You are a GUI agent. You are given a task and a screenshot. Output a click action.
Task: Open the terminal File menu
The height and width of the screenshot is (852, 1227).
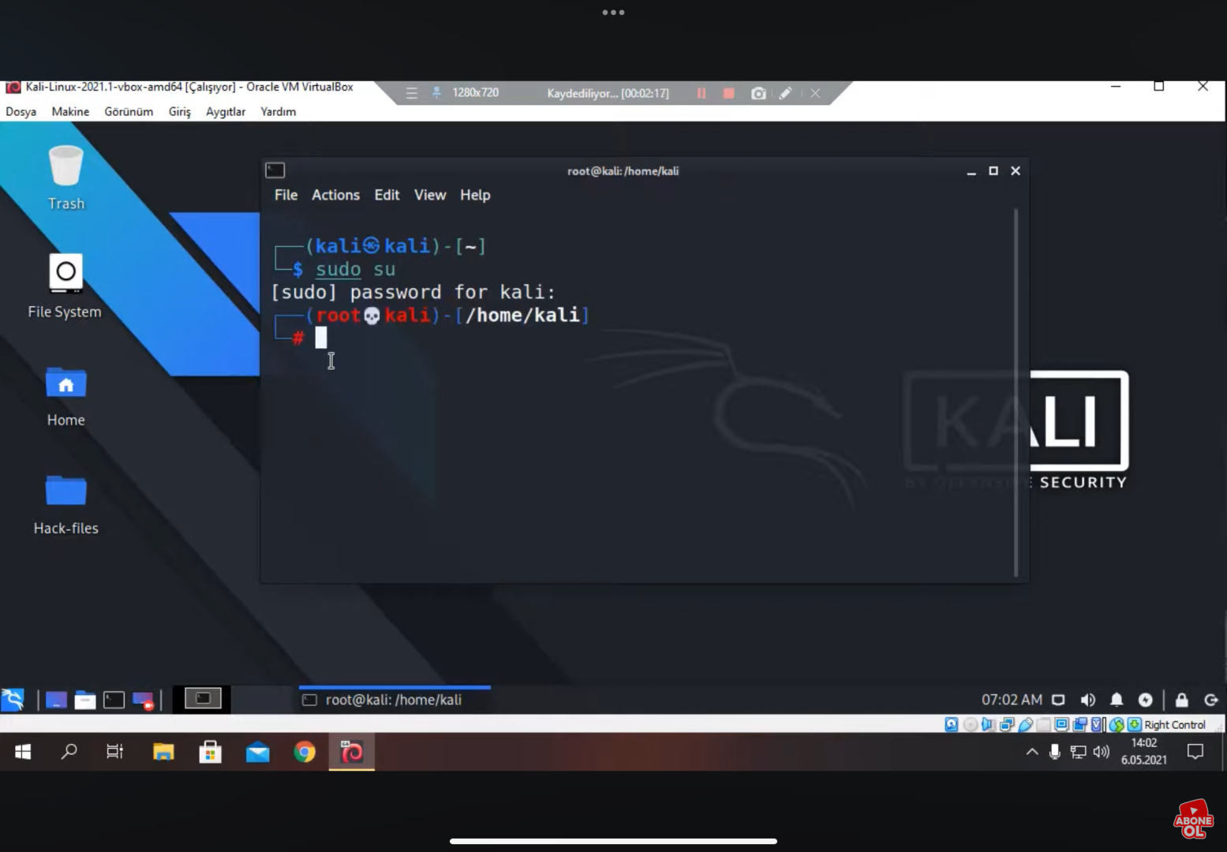tap(286, 195)
